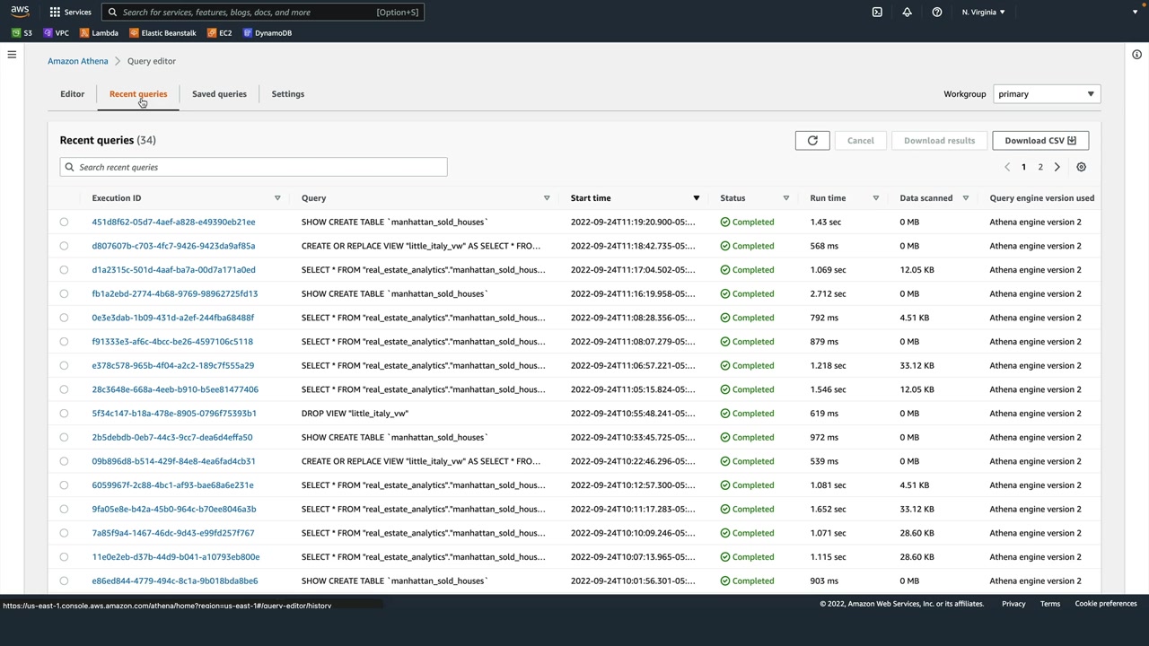Screen dimensions: 1149x646
Task: Open the Lambda favorite shortcut
Action: pos(99,33)
